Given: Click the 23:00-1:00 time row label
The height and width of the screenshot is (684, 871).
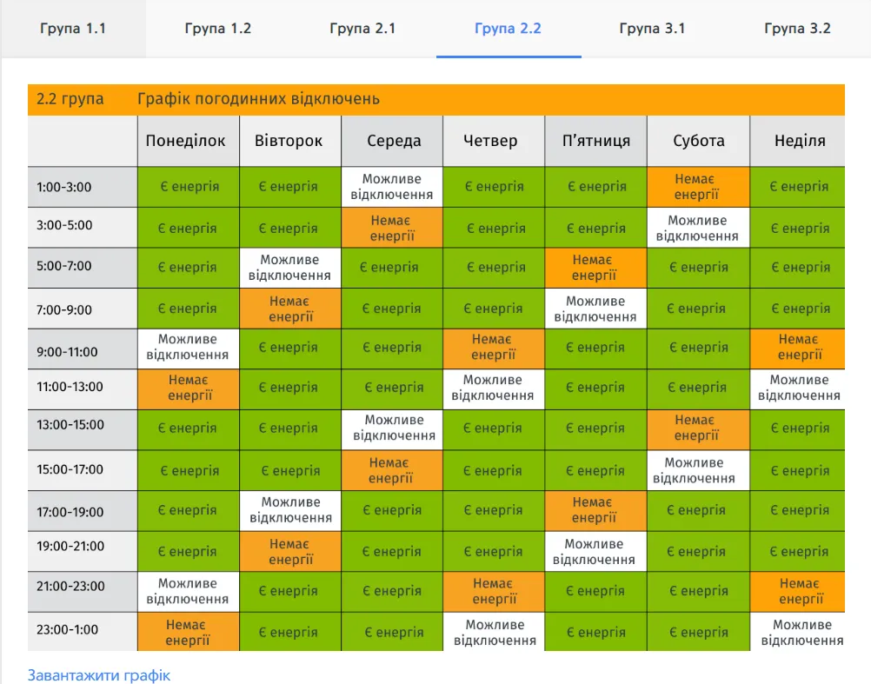Looking at the screenshot, I should pos(68,630).
